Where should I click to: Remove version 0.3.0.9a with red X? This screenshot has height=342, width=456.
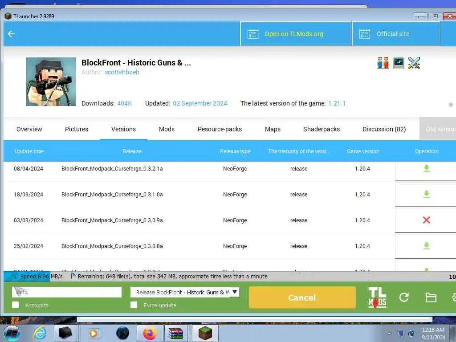tap(426, 220)
